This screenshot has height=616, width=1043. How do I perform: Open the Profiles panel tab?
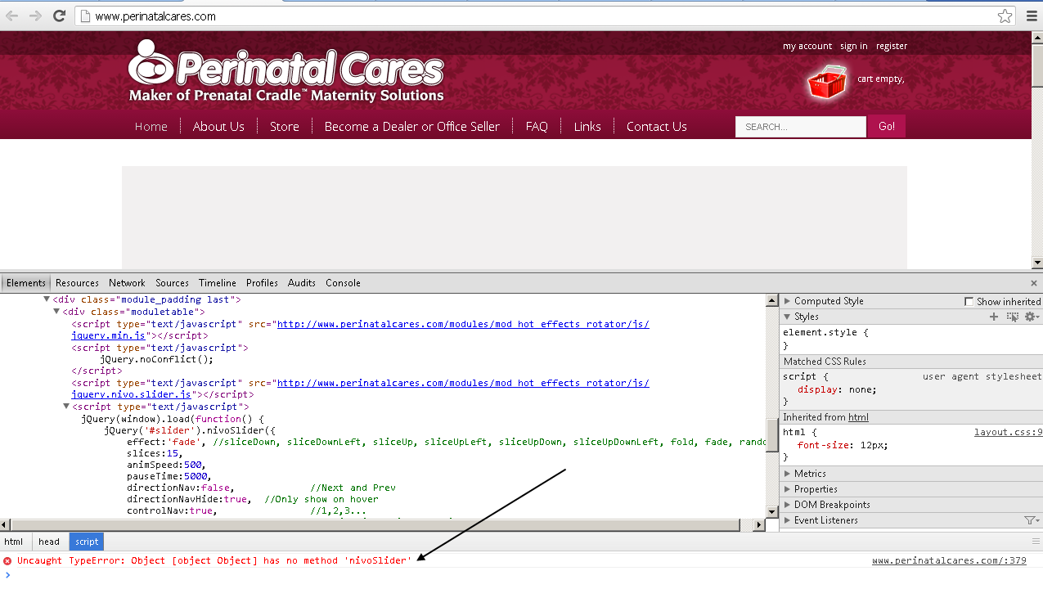[x=262, y=283]
